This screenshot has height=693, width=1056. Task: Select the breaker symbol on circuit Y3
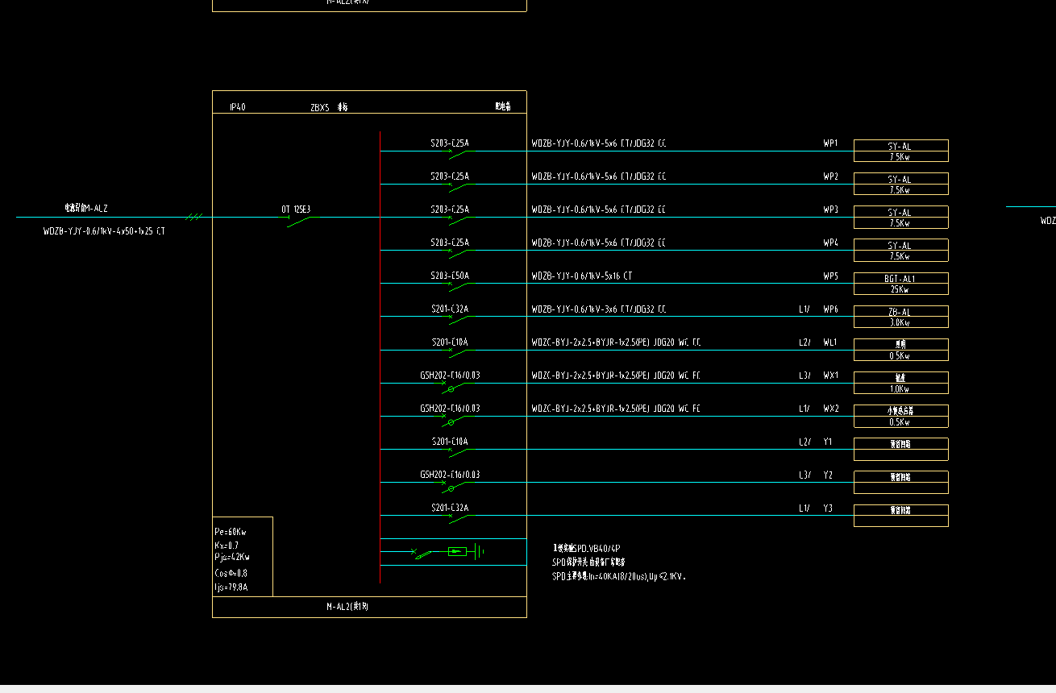(x=459, y=517)
